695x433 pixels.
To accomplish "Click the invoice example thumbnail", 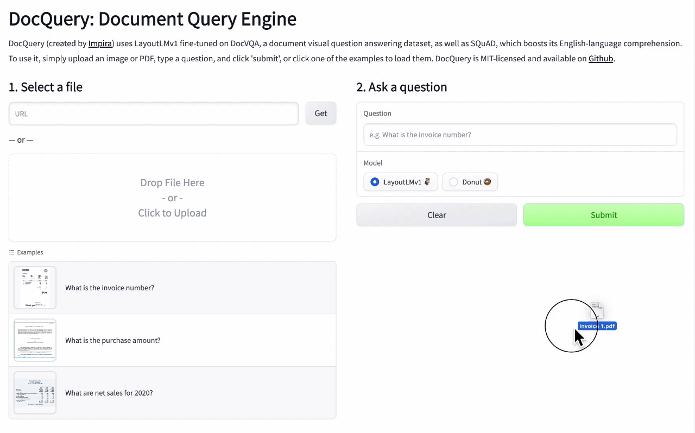I will tap(35, 288).
